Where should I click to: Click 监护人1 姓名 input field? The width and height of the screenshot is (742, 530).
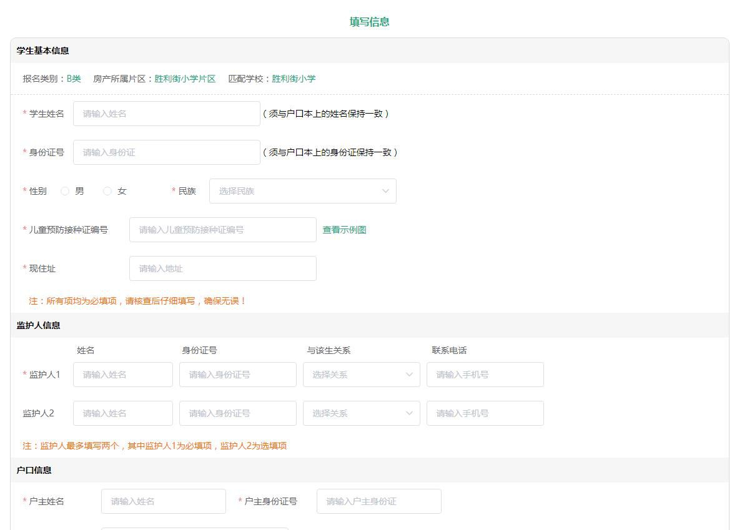click(x=122, y=375)
